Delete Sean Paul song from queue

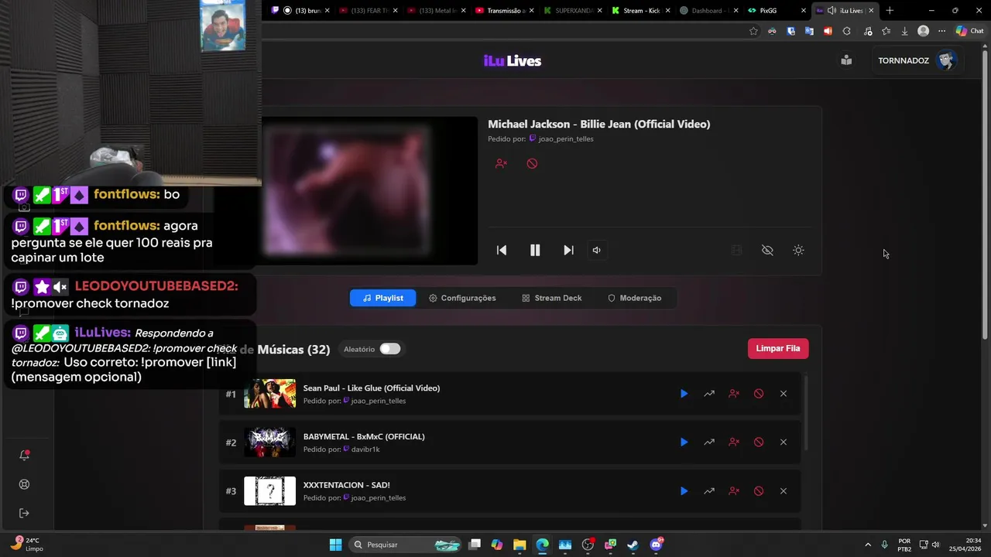pyautogui.click(x=783, y=394)
